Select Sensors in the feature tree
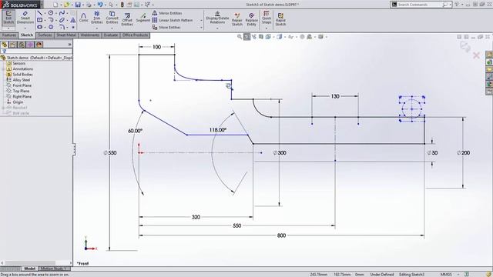This screenshot has height=277, width=493. 15,63
